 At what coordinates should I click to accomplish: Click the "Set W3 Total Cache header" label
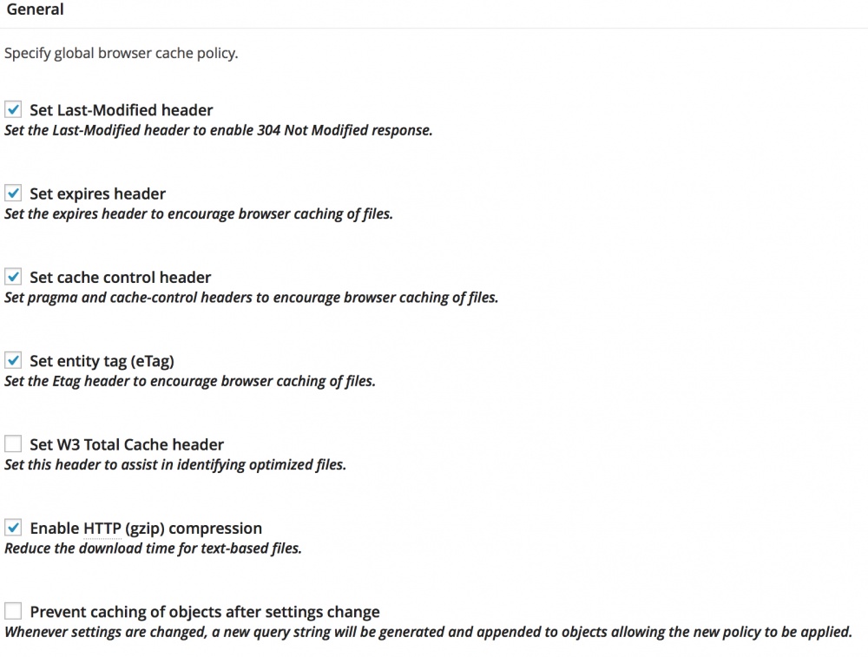pyautogui.click(x=127, y=444)
